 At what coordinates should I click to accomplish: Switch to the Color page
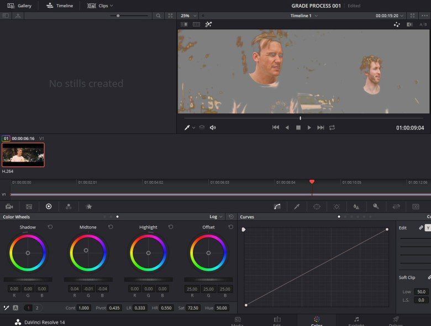pyautogui.click(x=317, y=321)
